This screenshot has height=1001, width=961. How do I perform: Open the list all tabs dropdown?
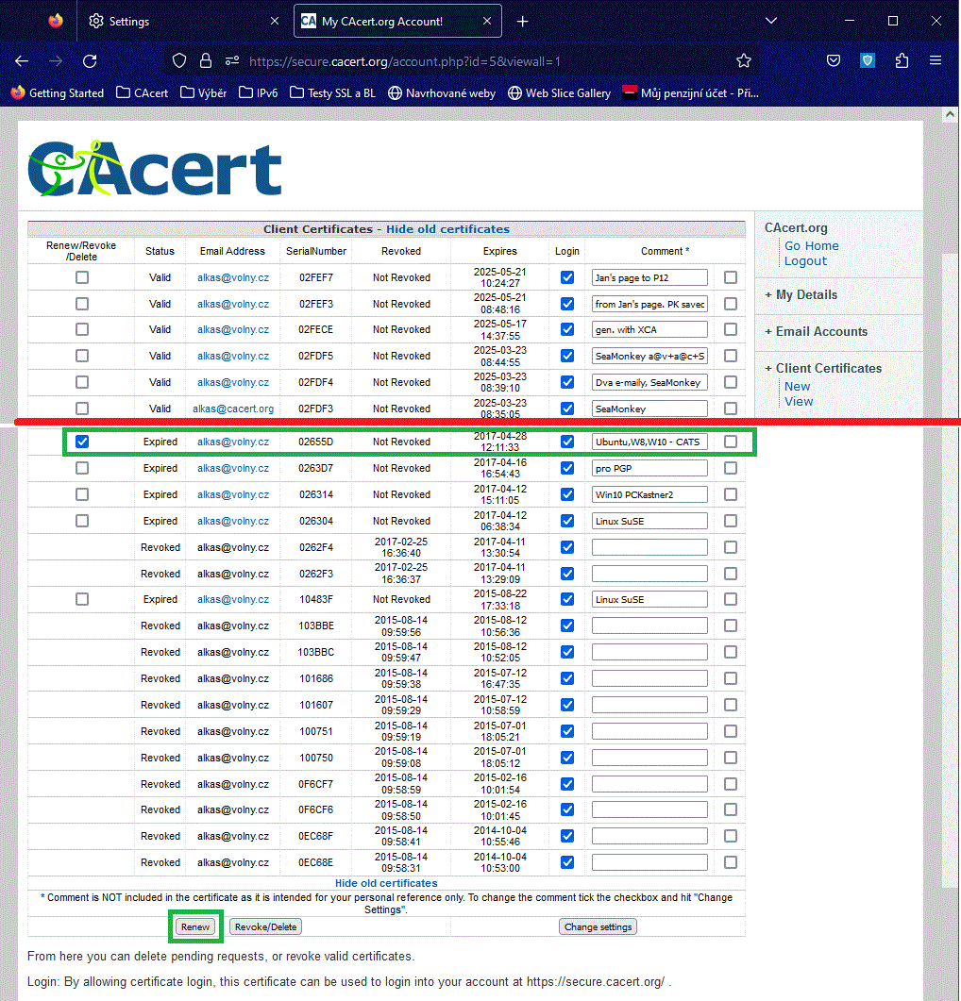(771, 21)
